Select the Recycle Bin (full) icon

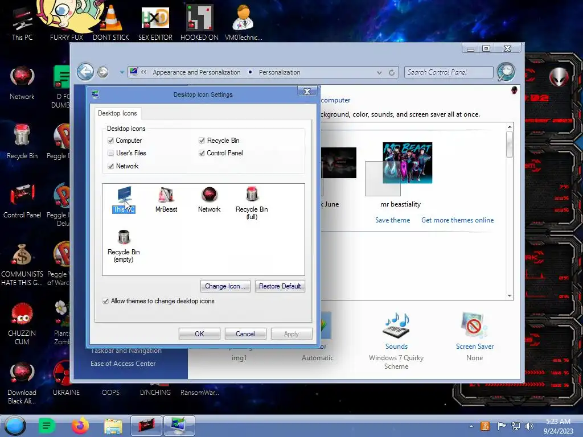252,203
